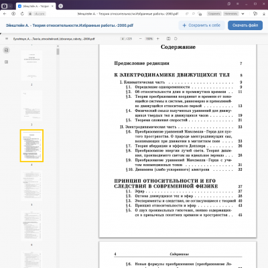Image resolution: width=268 pixels, height=268 pixels.
Task: Click the 100% zoom level field
Action: [x=149, y=39]
